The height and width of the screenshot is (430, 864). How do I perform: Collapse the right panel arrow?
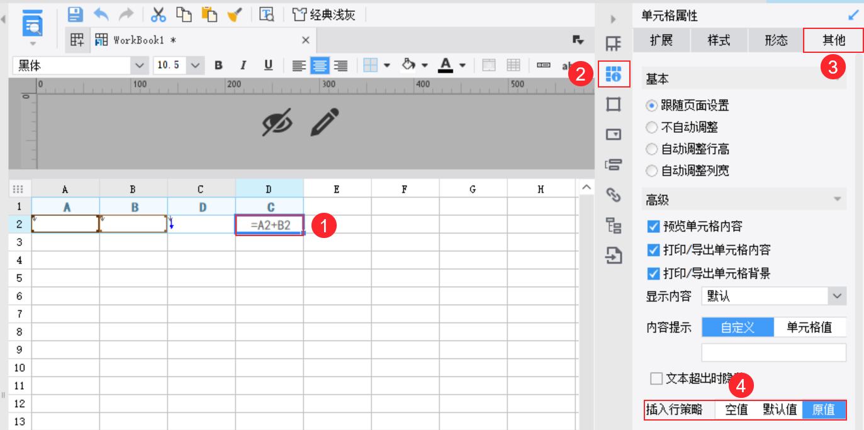click(x=614, y=18)
